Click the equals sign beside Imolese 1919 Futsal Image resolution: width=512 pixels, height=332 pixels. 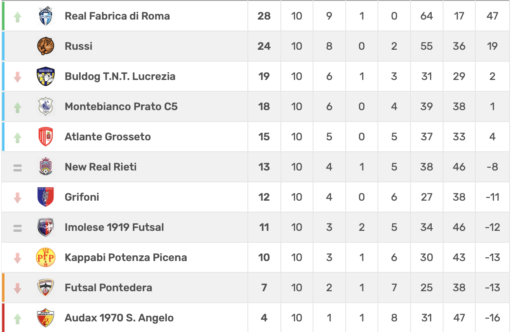[x=17, y=228]
